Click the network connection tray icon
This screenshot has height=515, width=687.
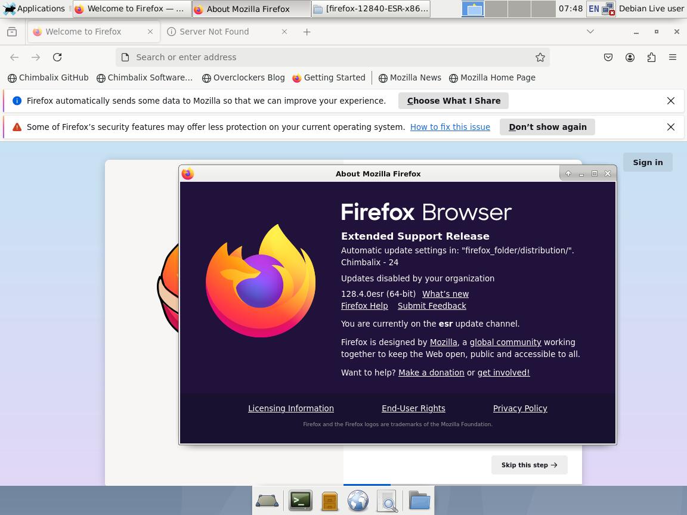coord(608,9)
